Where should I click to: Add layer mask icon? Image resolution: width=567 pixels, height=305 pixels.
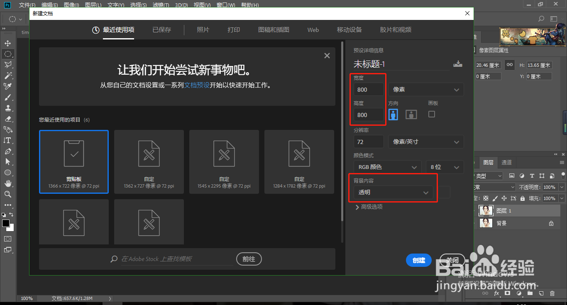[507, 293]
